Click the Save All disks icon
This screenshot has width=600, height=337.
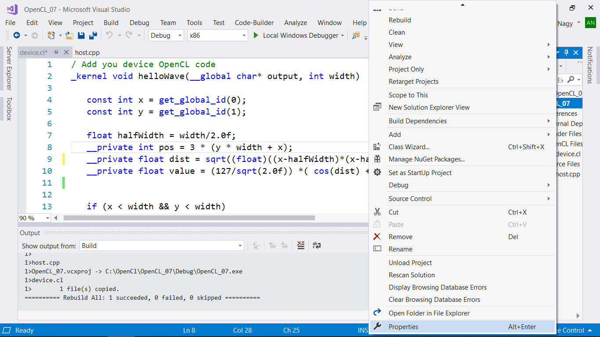93,36
